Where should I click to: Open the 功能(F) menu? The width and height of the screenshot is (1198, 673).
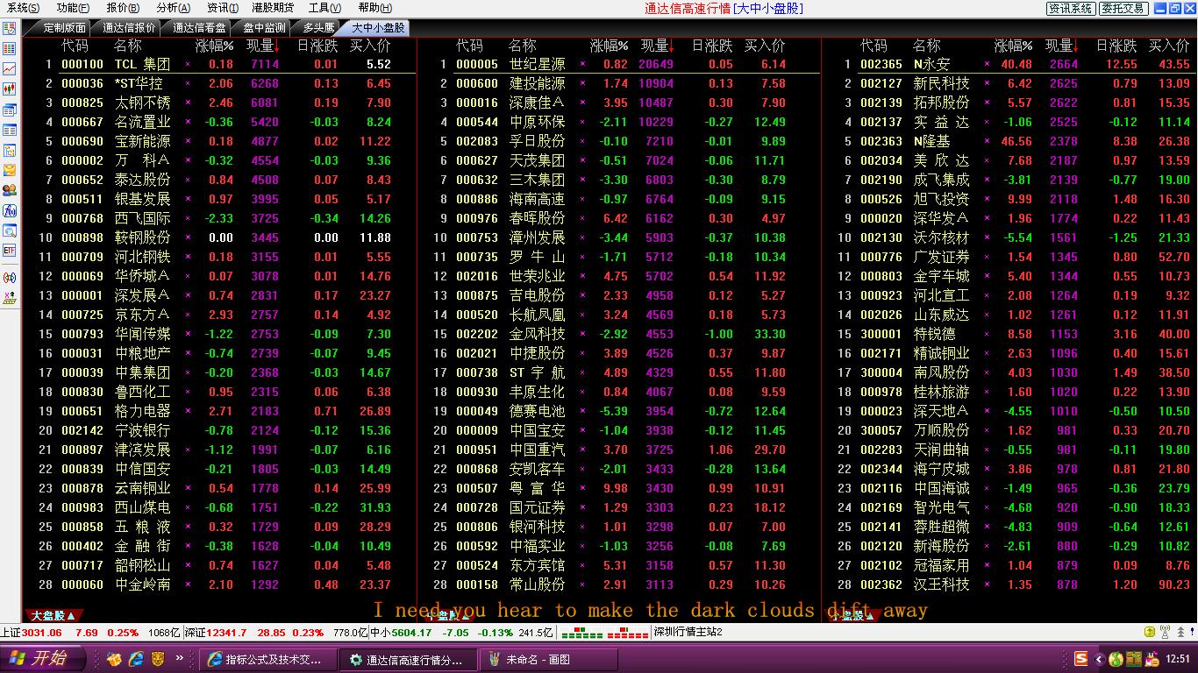(73, 8)
